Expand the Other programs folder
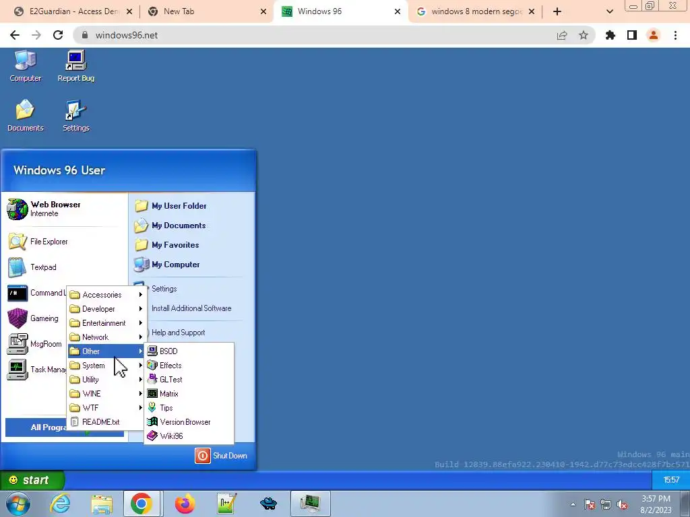This screenshot has width=690, height=517. [106, 351]
